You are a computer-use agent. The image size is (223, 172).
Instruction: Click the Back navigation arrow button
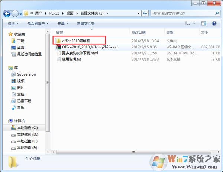click(x=7, y=13)
